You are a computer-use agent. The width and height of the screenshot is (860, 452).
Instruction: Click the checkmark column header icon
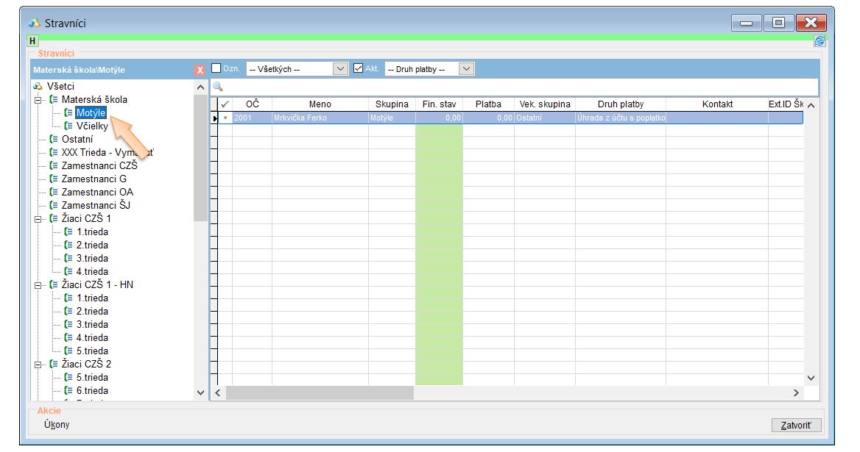coord(225,104)
